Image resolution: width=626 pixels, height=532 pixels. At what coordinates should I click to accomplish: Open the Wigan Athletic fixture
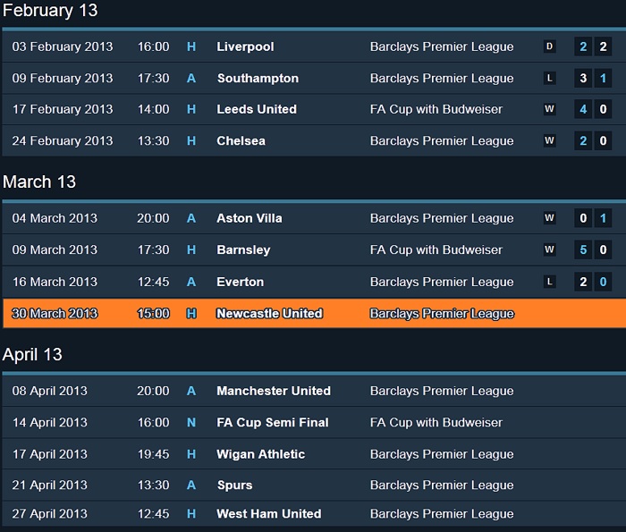260,454
